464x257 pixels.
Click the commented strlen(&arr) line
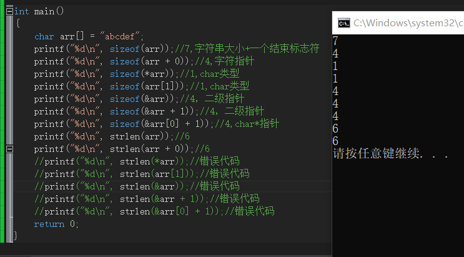click(x=137, y=186)
